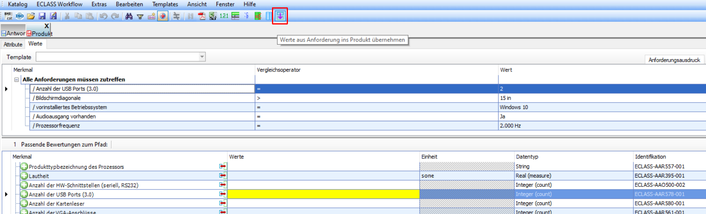Click the 'Werte aus Anforderung übernehmen' toolbar icon

(280, 16)
